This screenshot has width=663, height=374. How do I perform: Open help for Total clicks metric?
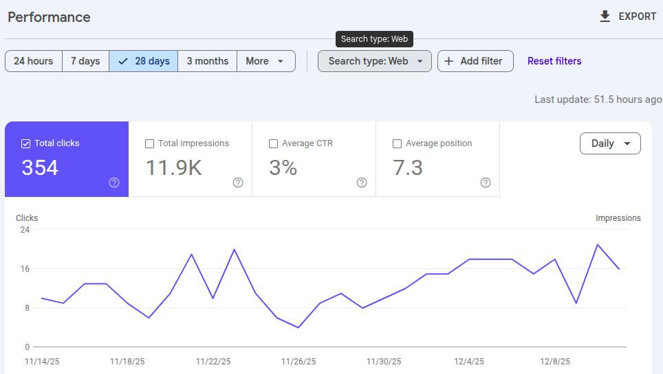[114, 183]
